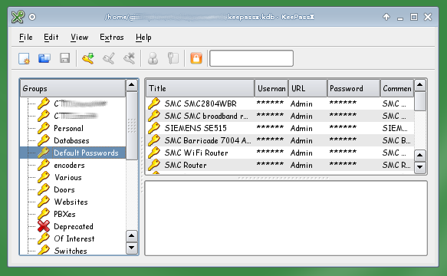
Task: Click the round sticky button in title bar
Action: point(32,17)
